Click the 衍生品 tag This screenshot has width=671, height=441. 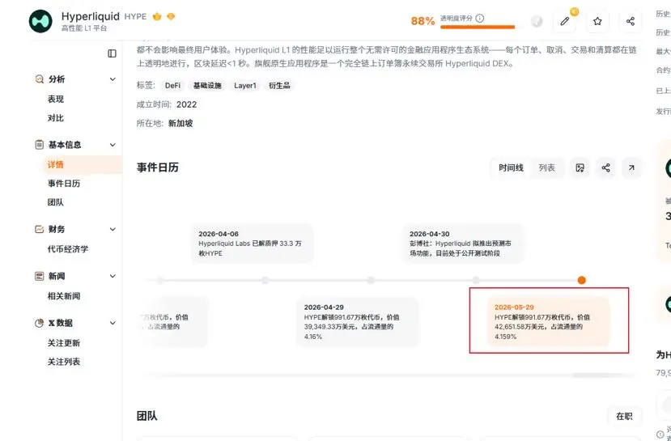pos(279,86)
